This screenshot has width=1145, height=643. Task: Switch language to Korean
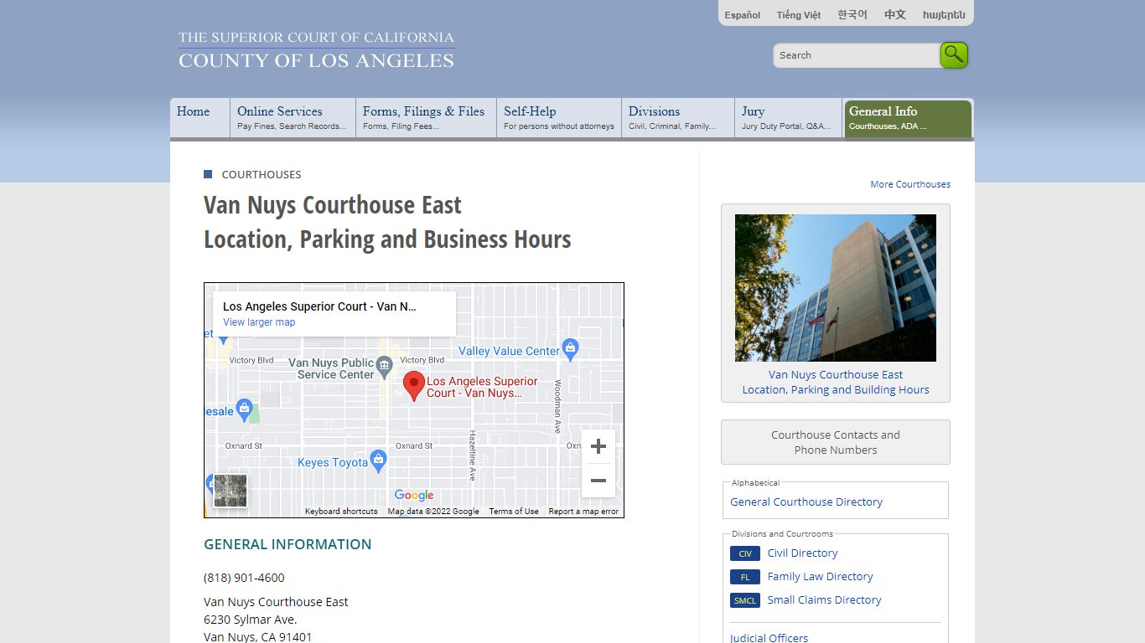pyautogui.click(x=852, y=15)
